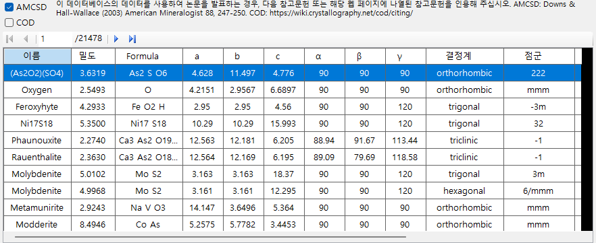596x243 pixels.
Task: Click the Fe O2 H formula cell
Action: point(149,107)
